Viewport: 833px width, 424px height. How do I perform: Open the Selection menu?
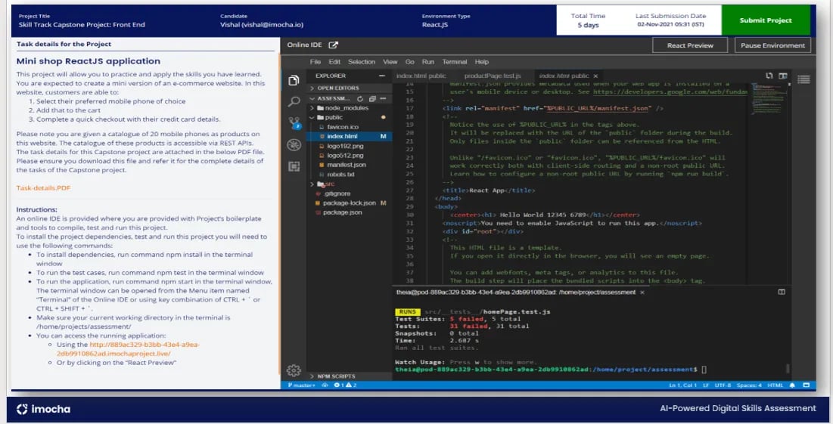(x=362, y=62)
